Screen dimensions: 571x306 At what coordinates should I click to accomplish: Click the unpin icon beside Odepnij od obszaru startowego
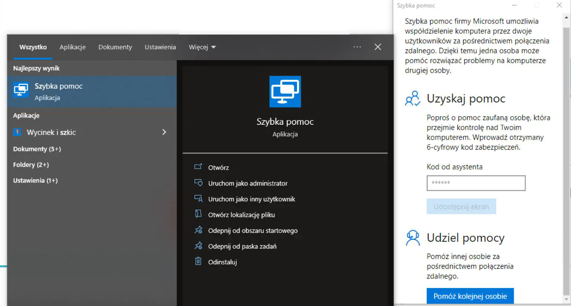198,230
